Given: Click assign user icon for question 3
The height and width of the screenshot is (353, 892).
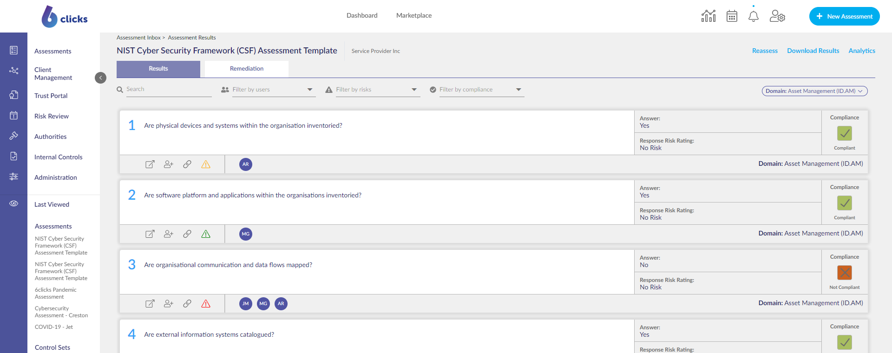Looking at the screenshot, I should click(169, 304).
